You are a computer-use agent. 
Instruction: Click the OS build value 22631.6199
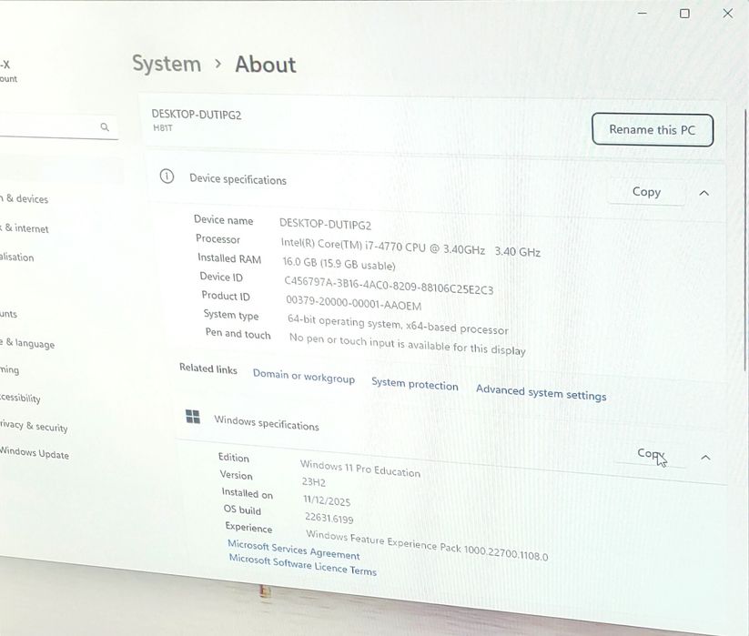pos(329,518)
